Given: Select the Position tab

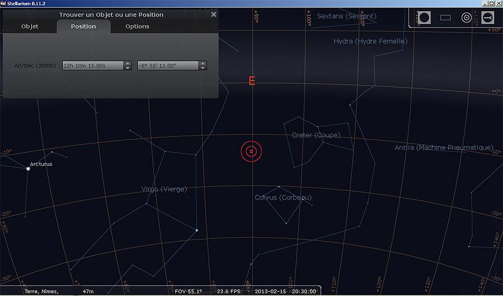Looking at the screenshot, I should click(x=83, y=26).
